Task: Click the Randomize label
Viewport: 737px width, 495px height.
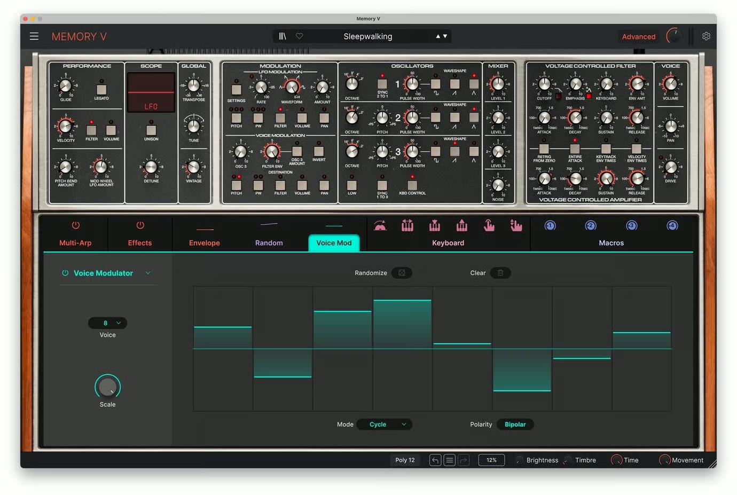Action: pyautogui.click(x=371, y=273)
